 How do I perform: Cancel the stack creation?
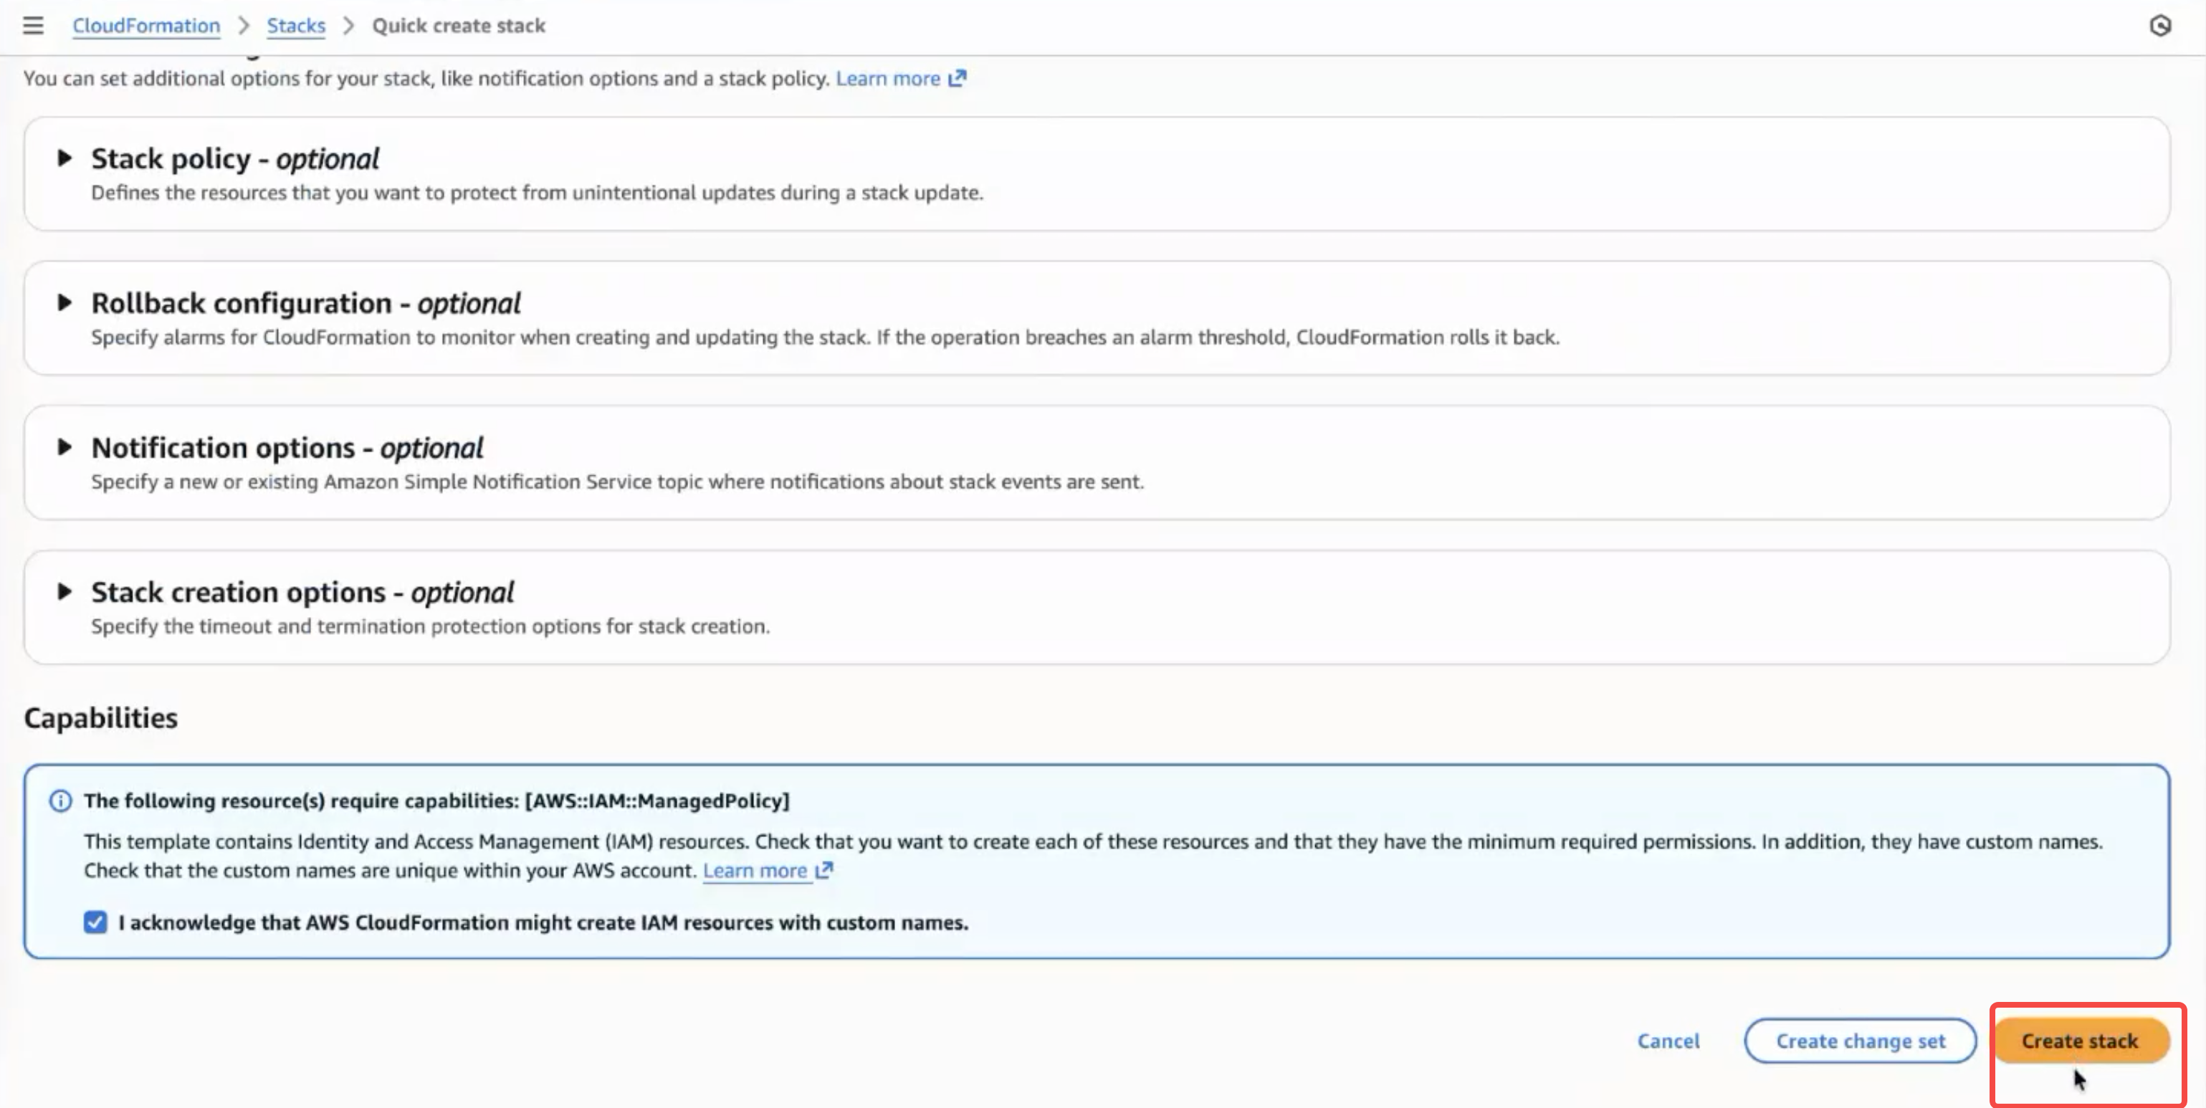[x=1668, y=1041]
